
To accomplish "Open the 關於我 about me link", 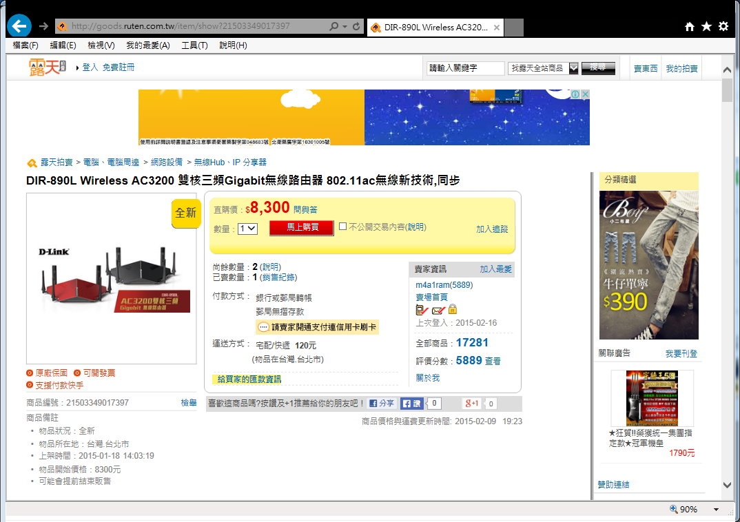I will (x=428, y=377).
